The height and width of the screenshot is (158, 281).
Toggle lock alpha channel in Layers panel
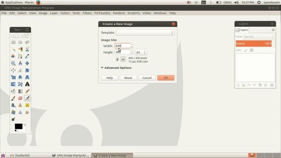(252, 50)
